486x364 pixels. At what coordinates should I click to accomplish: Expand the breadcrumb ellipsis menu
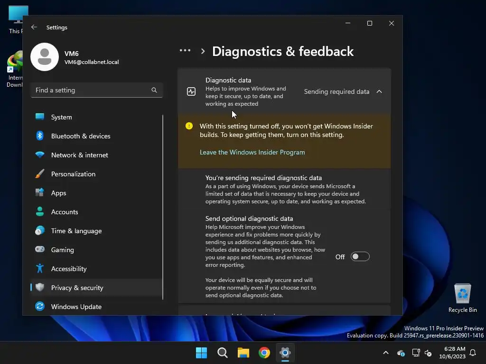(185, 50)
